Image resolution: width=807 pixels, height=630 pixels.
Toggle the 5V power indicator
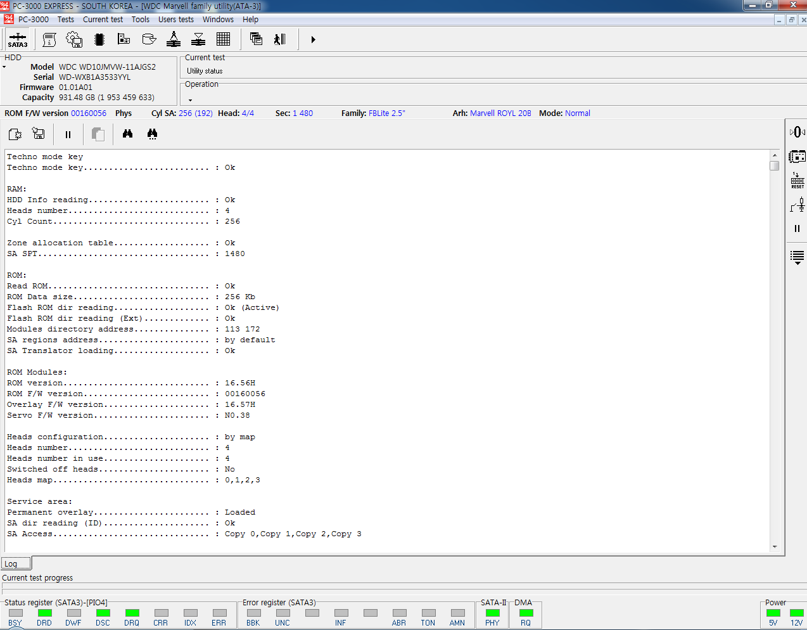pyautogui.click(x=773, y=613)
